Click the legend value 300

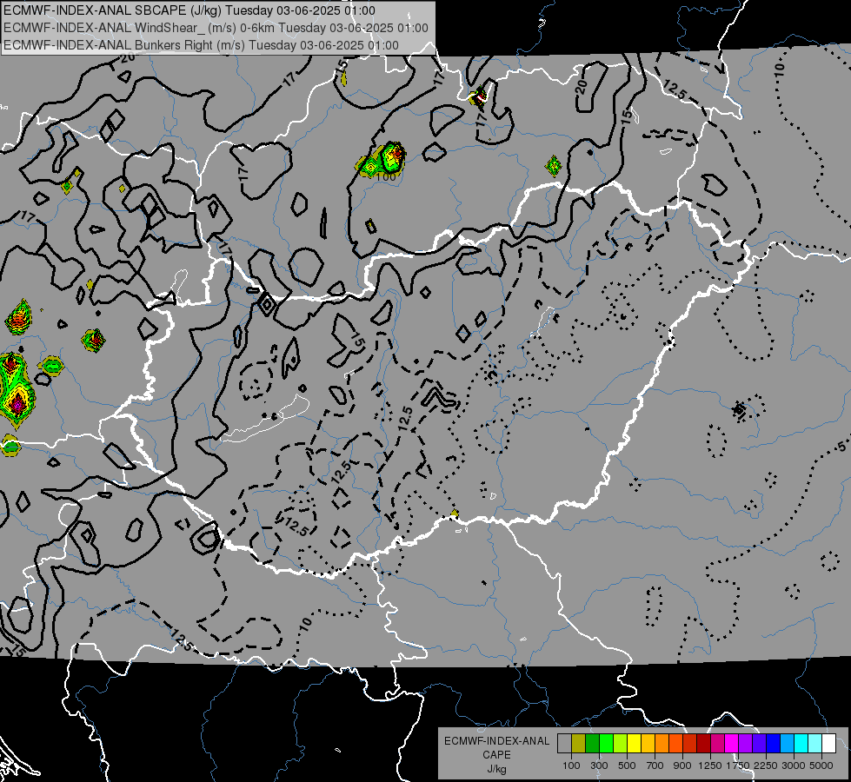coord(599,765)
